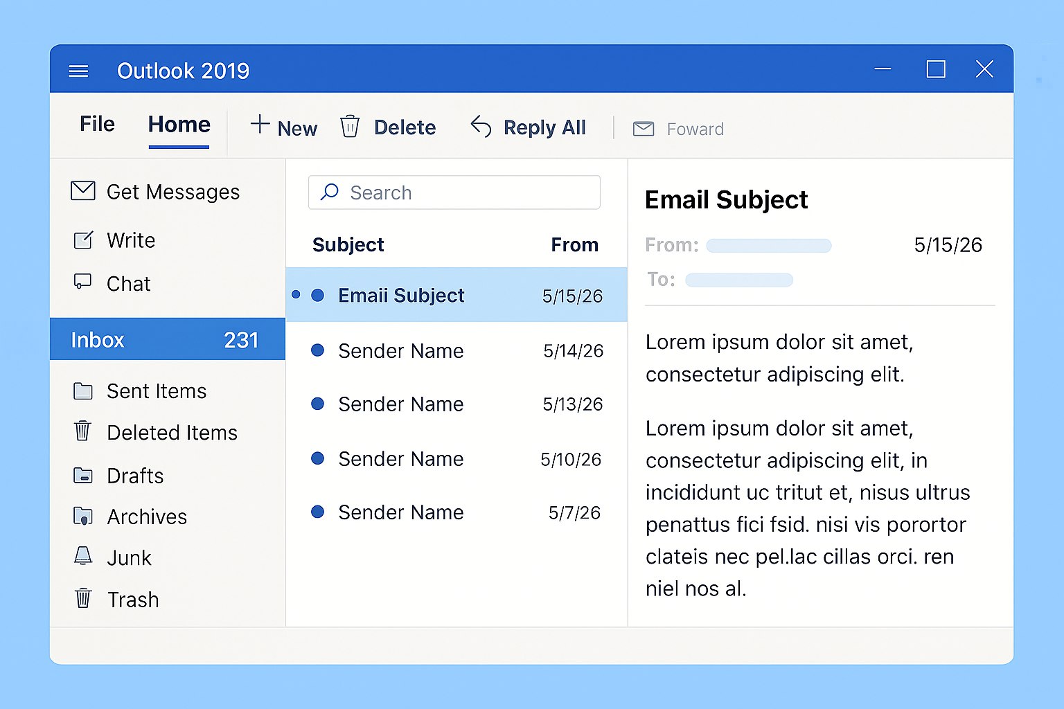
Task: Open the Junk folder bell icon
Action: 82,557
